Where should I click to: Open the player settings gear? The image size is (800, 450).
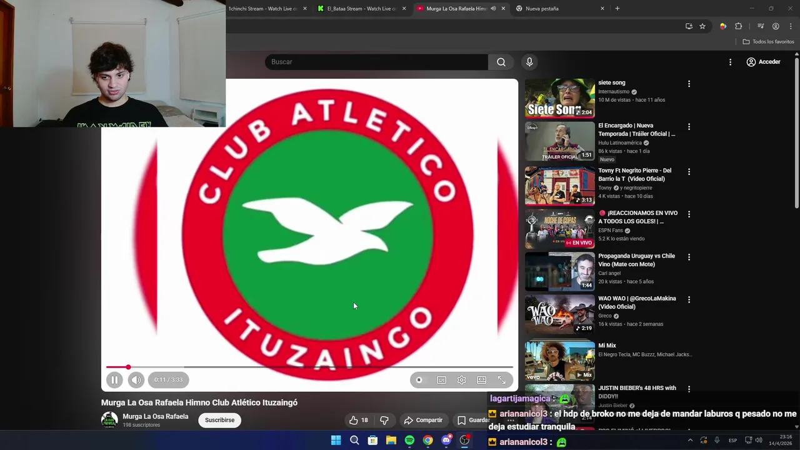coord(461,380)
